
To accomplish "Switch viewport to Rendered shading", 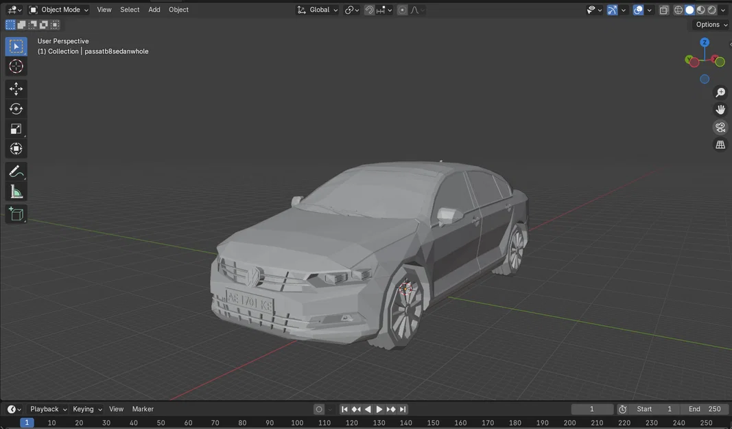I will 711,10.
